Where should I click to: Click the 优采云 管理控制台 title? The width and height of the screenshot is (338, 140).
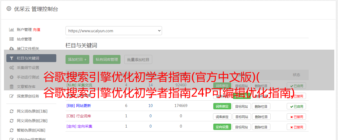coord(36,9)
